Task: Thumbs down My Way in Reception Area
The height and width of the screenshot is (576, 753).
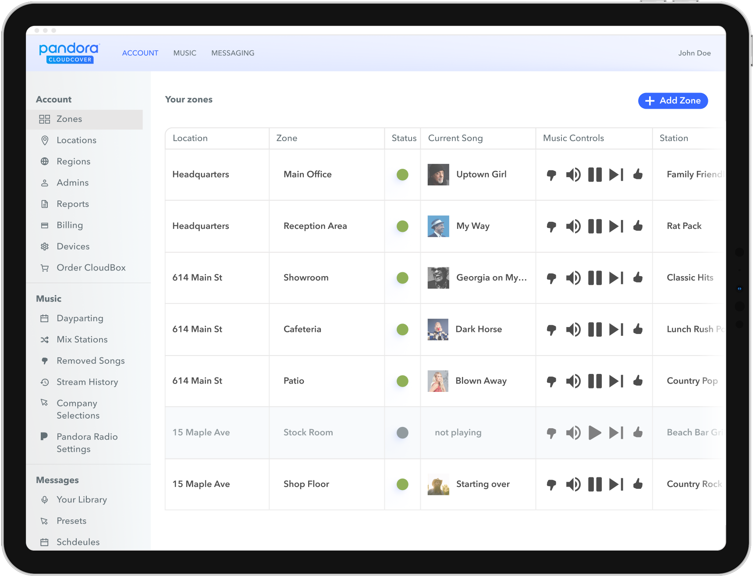Action: point(551,227)
